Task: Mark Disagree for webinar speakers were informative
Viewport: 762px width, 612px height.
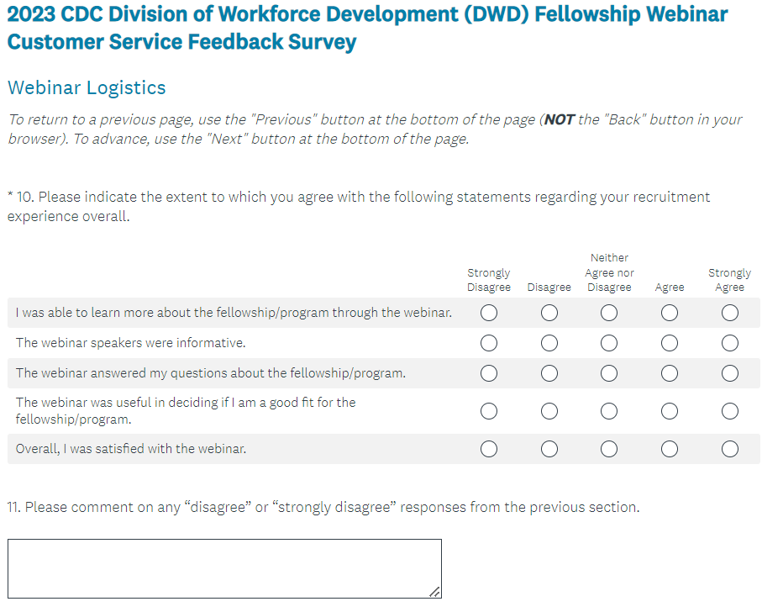Action: tap(549, 343)
